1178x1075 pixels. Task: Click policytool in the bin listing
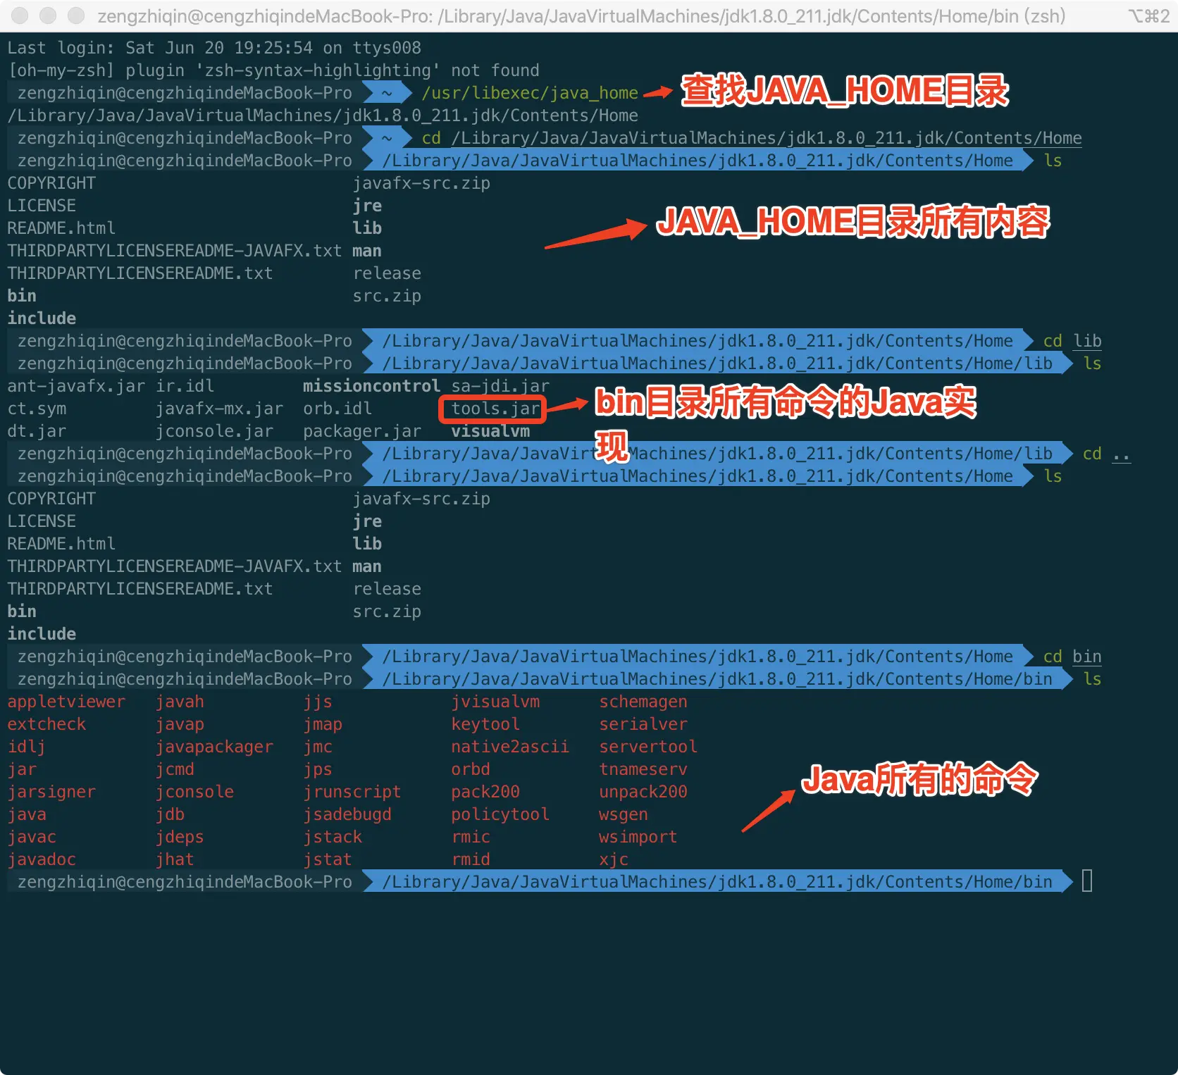pos(500,814)
